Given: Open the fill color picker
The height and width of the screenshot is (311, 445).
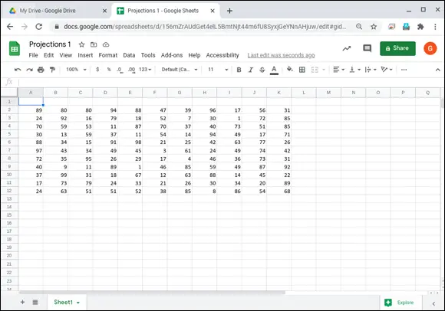Looking at the screenshot, I should tap(289, 69).
